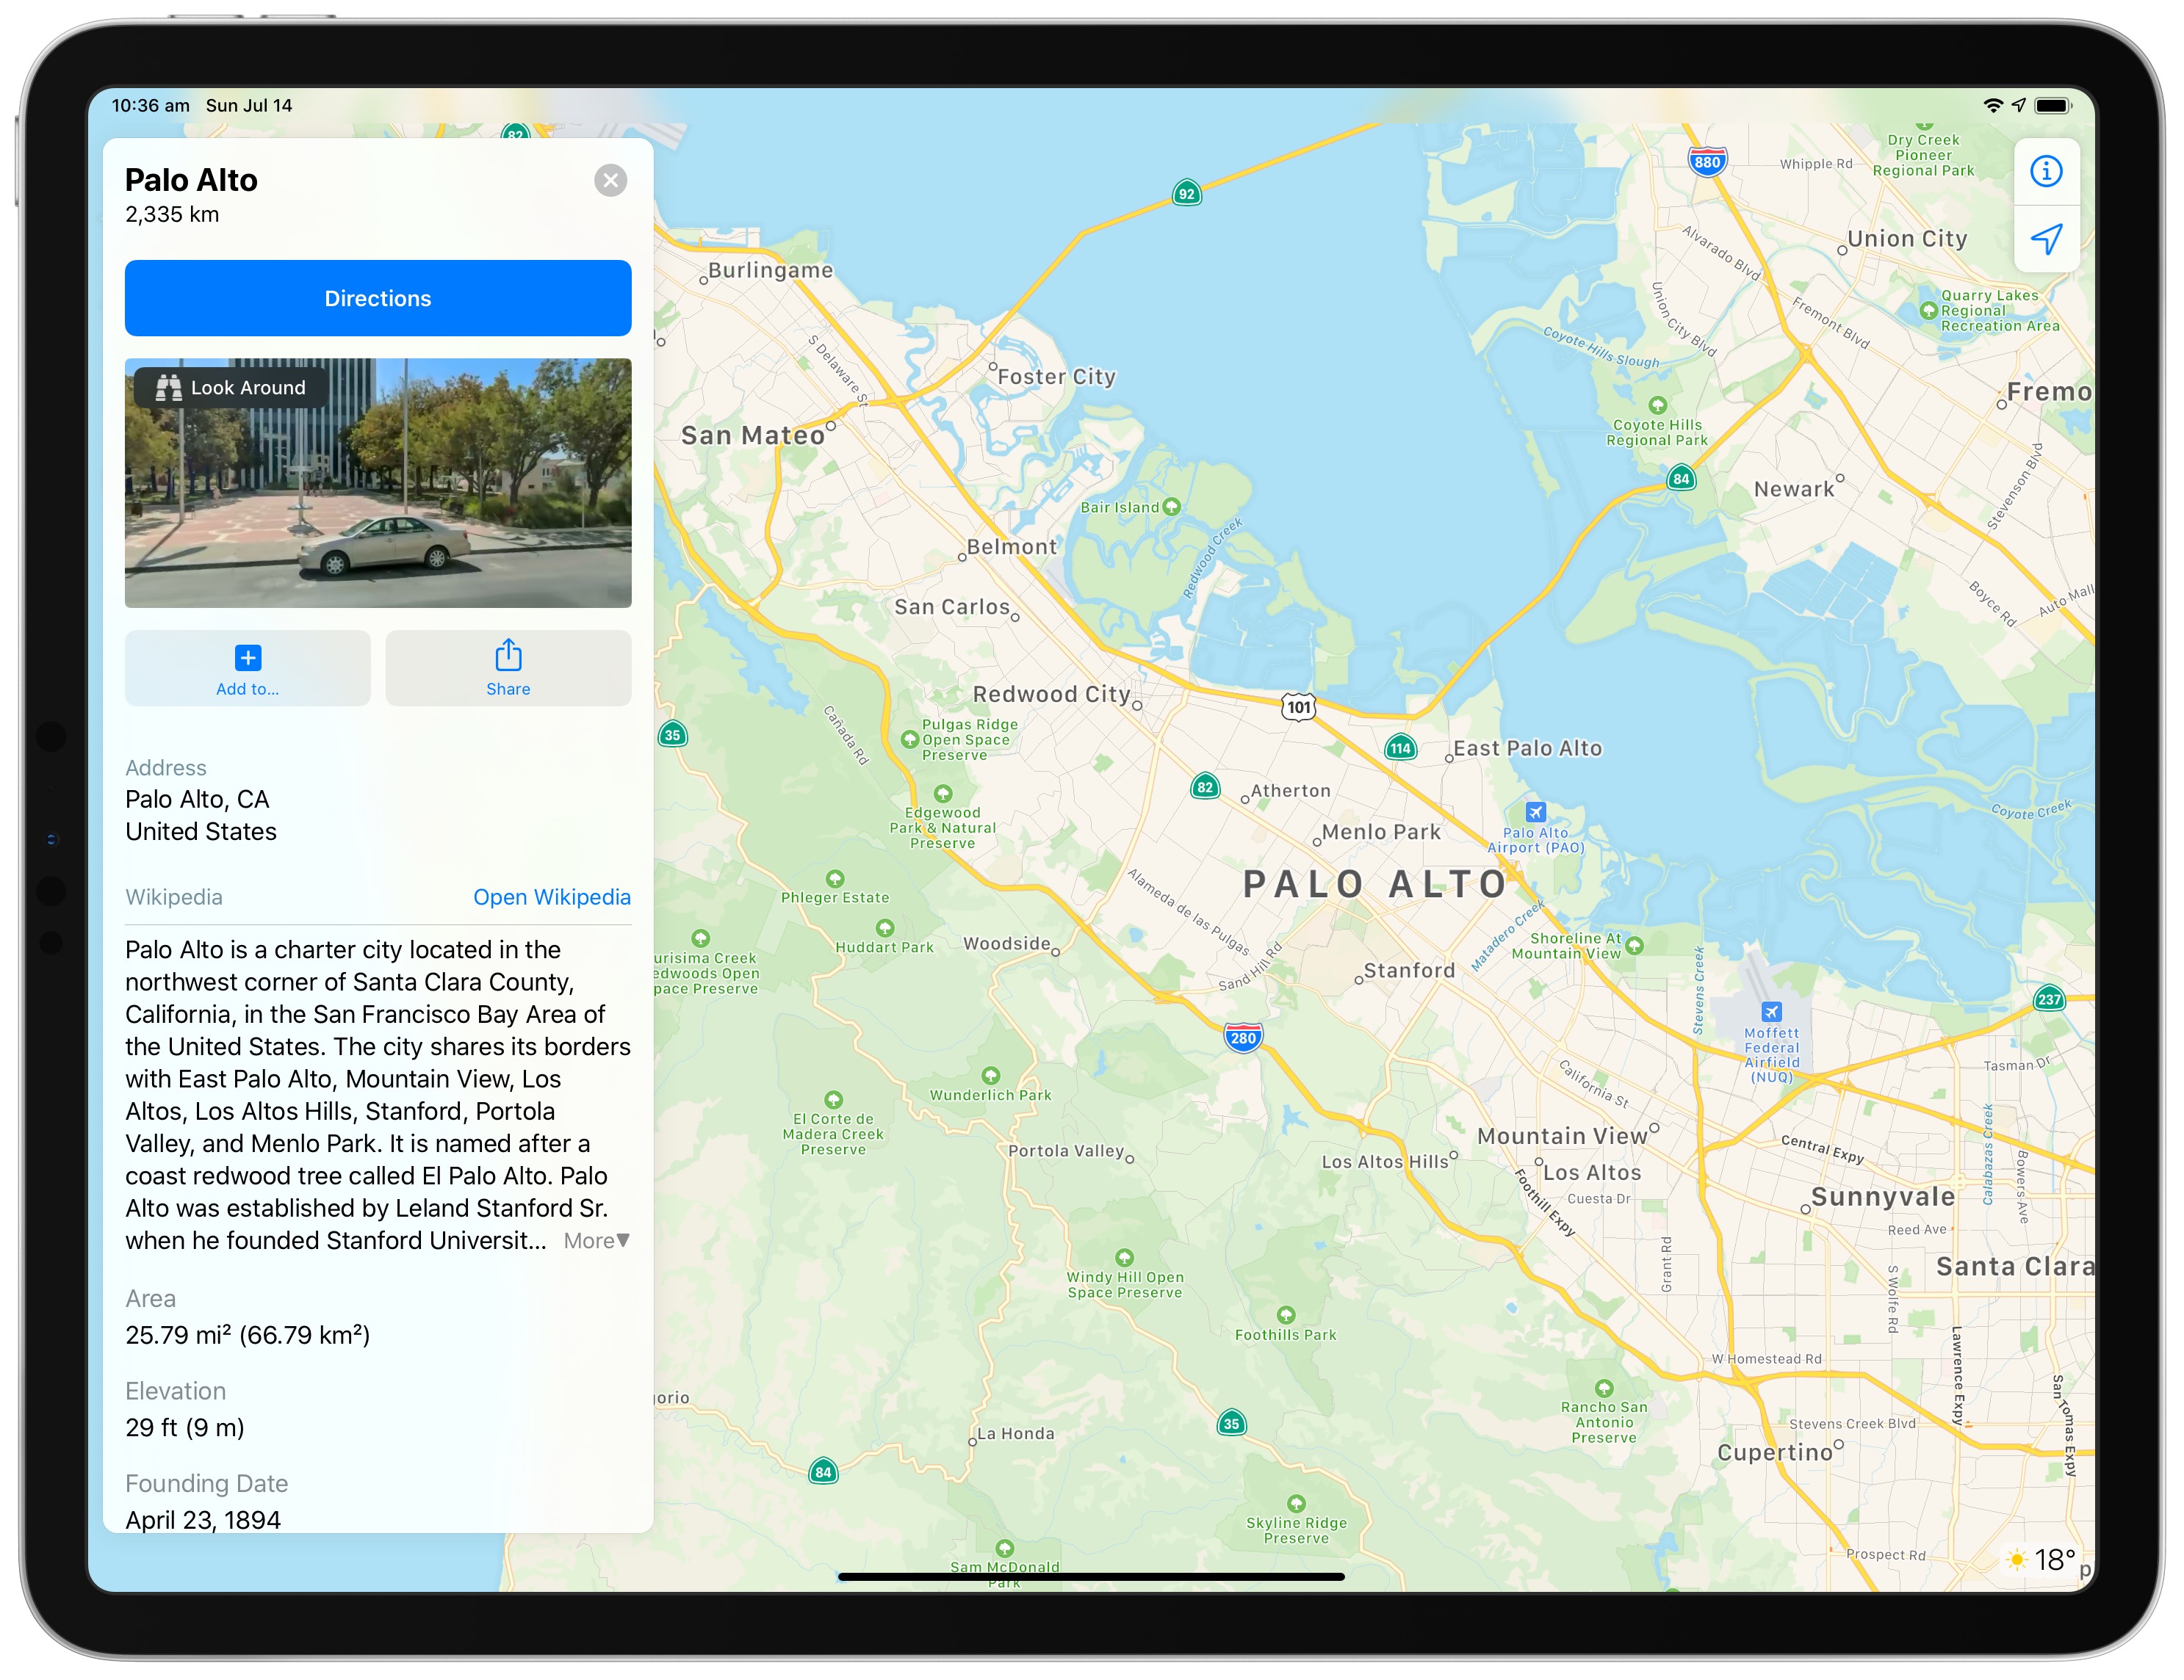Tap the Newark city label

click(x=1794, y=490)
